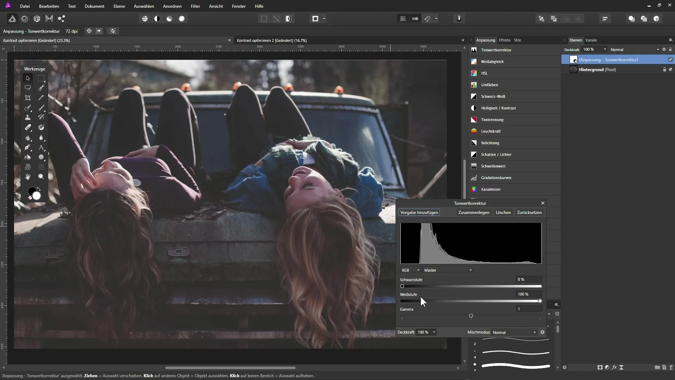Open the Mischmodus Normal dropdown in dialog
675x380 pixels.
[x=514, y=332]
